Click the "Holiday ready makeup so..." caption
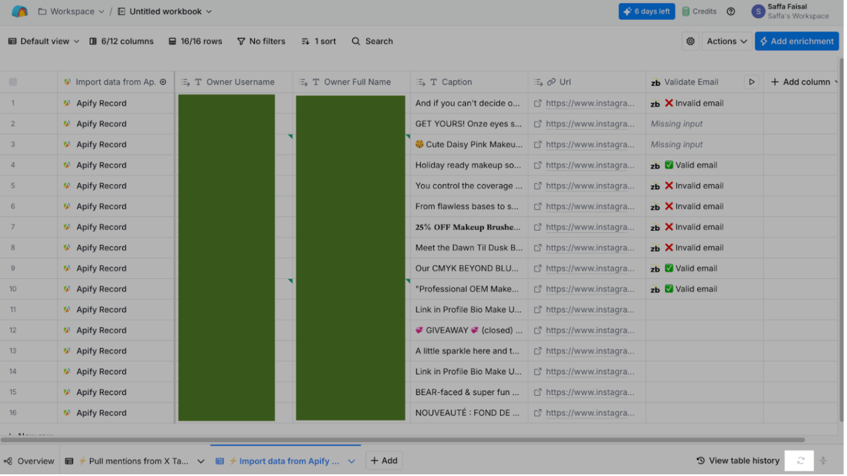This screenshot has width=847, height=476. [x=470, y=166]
